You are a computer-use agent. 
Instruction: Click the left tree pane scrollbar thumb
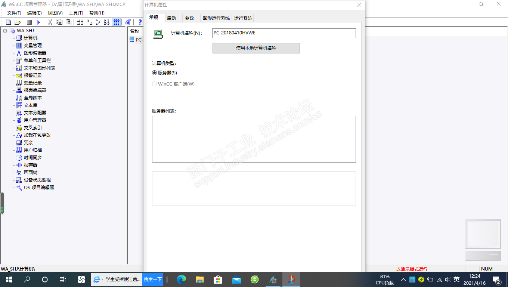[x=2, y=203]
